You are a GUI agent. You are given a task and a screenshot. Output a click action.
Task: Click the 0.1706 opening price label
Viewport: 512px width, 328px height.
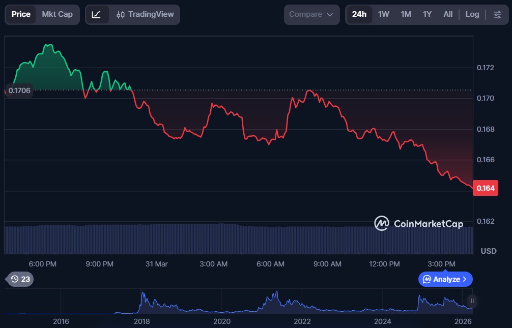pos(19,91)
